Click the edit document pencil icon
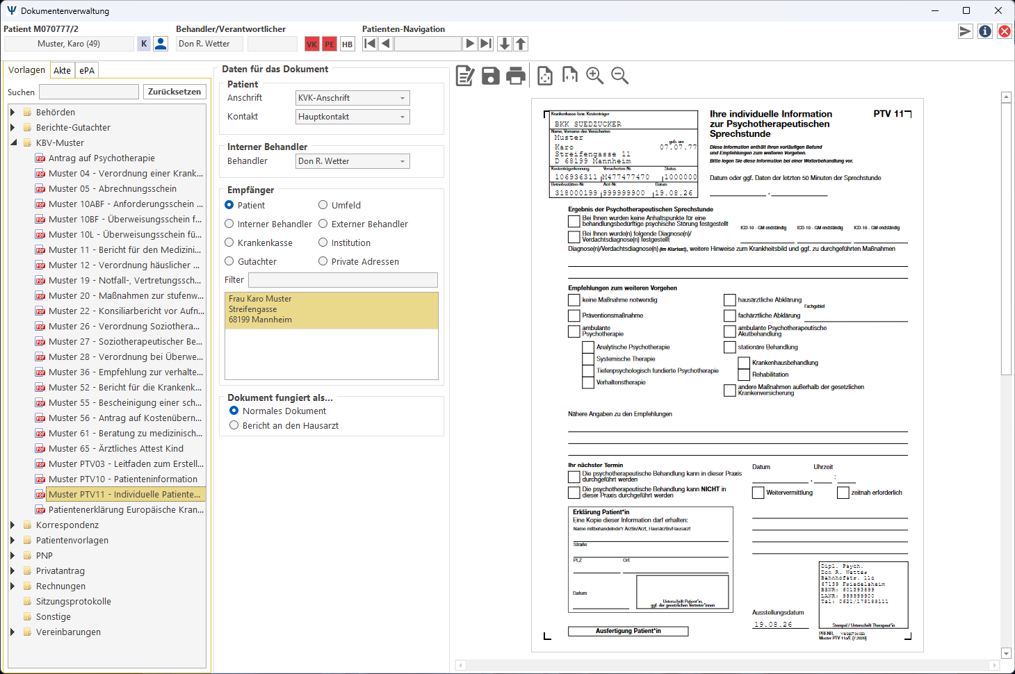Screen dimensions: 1015x674 pos(465,76)
